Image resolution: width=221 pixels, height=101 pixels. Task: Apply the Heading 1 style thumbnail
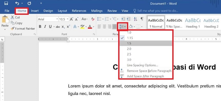pos(193,22)
